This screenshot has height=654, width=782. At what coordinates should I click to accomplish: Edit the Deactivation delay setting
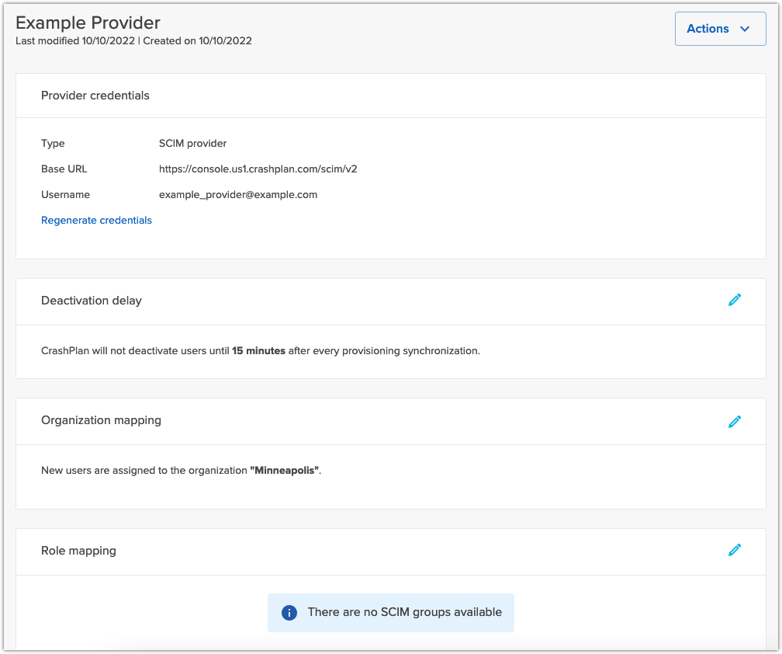click(734, 300)
